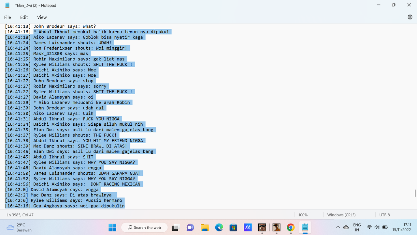
Task: Open File Explorer from taskbar
Action: 205,227
